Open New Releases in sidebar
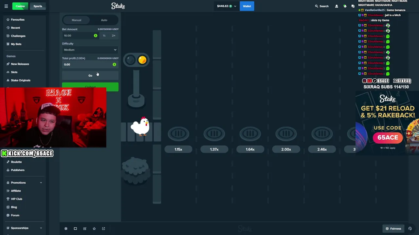 (20, 64)
